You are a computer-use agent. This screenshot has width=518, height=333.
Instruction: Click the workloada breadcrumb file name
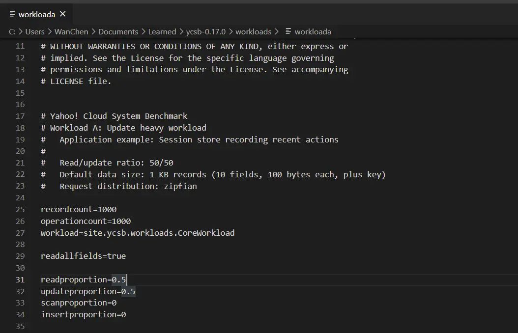coord(313,32)
